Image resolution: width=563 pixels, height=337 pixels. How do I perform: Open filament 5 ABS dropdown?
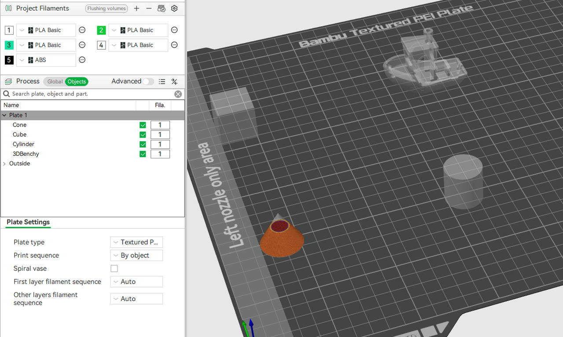(46, 60)
